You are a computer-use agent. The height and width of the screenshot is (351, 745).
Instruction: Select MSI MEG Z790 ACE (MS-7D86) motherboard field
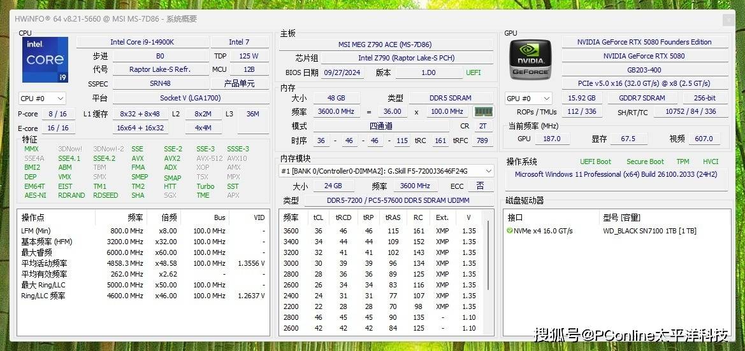[x=386, y=45]
